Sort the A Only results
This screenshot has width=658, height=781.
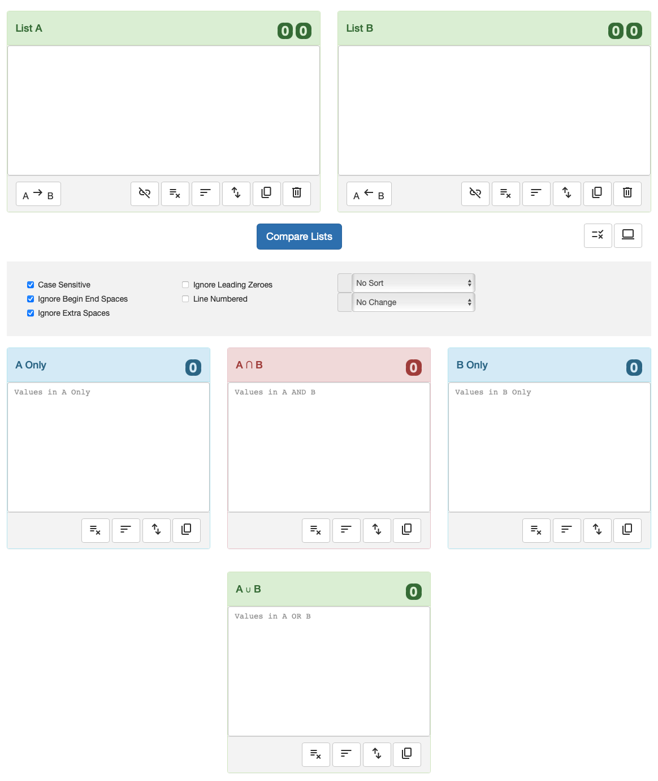coord(126,530)
